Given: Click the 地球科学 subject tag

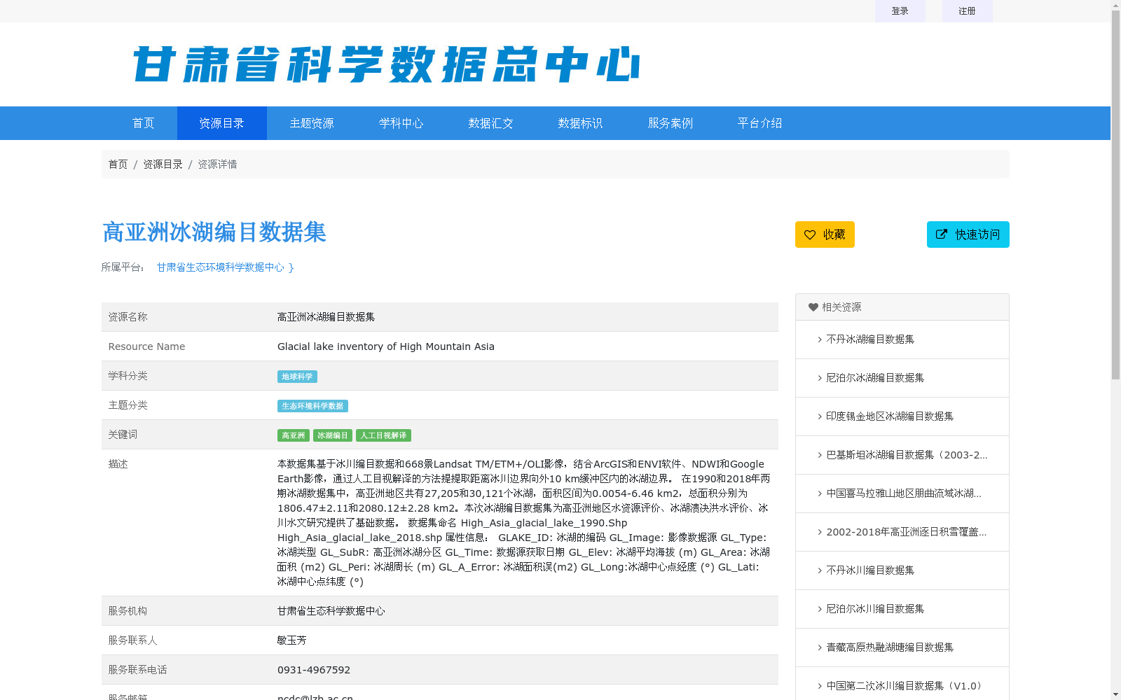Looking at the screenshot, I should pos(297,377).
